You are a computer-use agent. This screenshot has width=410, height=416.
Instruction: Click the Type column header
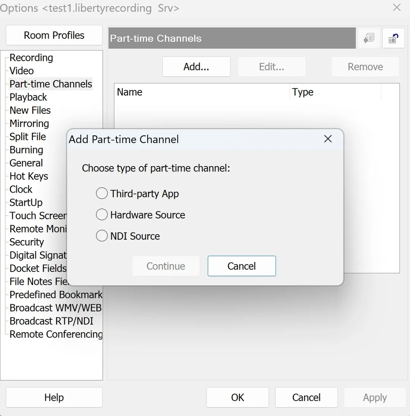(335, 92)
